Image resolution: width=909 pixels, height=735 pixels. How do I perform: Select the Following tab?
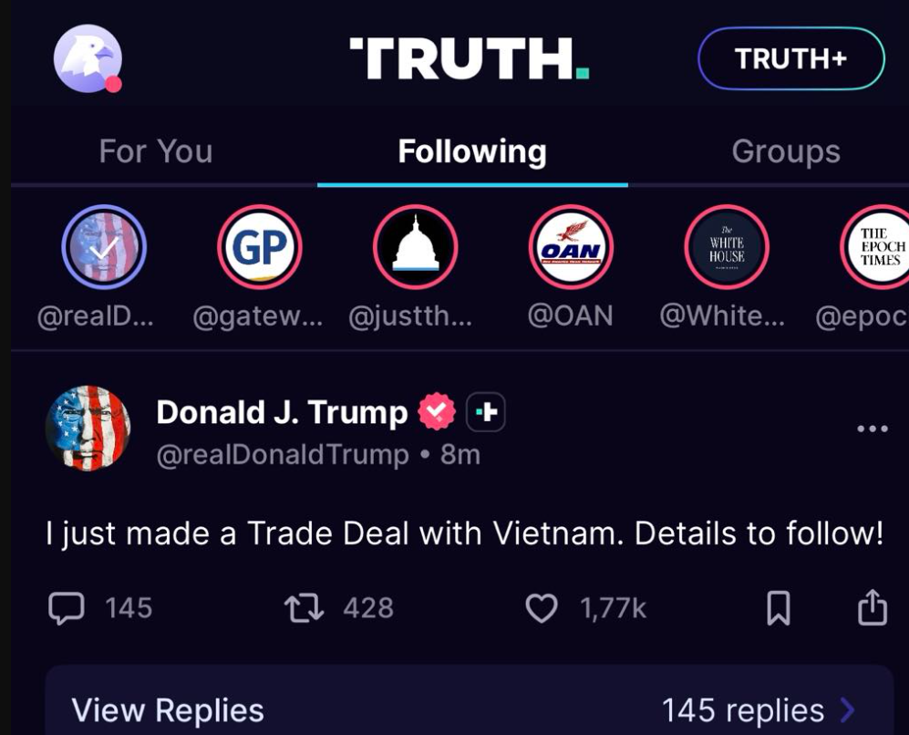pos(472,152)
